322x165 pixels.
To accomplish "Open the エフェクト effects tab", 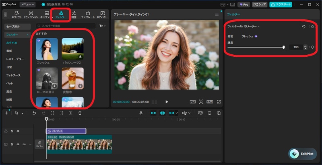I will (x=17, y=15).
